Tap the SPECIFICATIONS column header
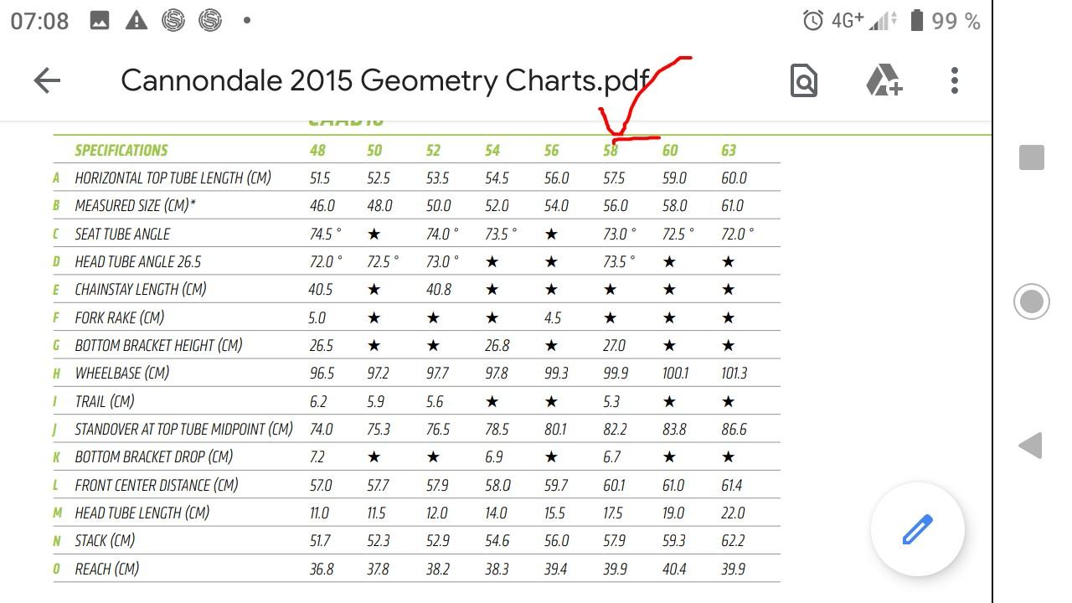 click(x=121, y=151)
